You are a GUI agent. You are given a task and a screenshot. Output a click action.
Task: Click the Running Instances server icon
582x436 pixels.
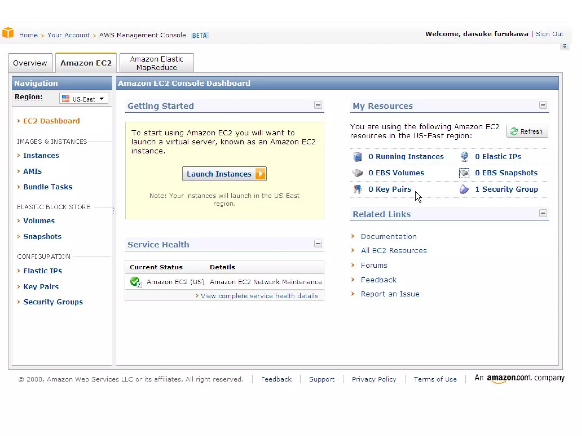click(x=357, y=156)
